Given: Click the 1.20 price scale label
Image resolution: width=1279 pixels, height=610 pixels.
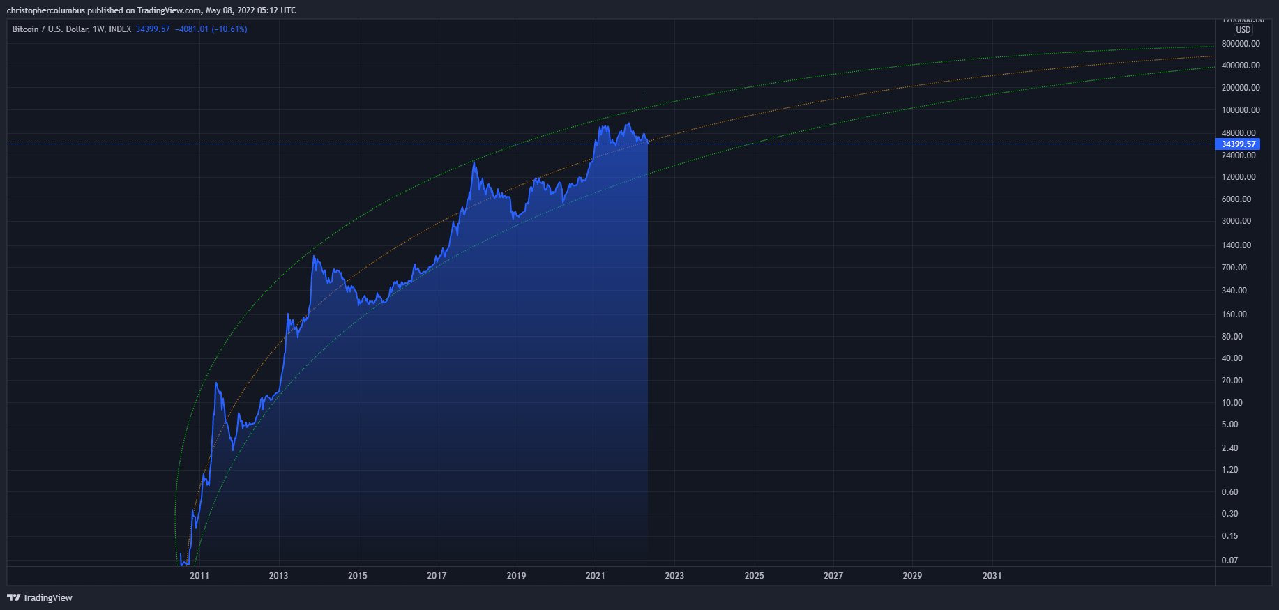Looking at the screenshot, I should 1230,470.
